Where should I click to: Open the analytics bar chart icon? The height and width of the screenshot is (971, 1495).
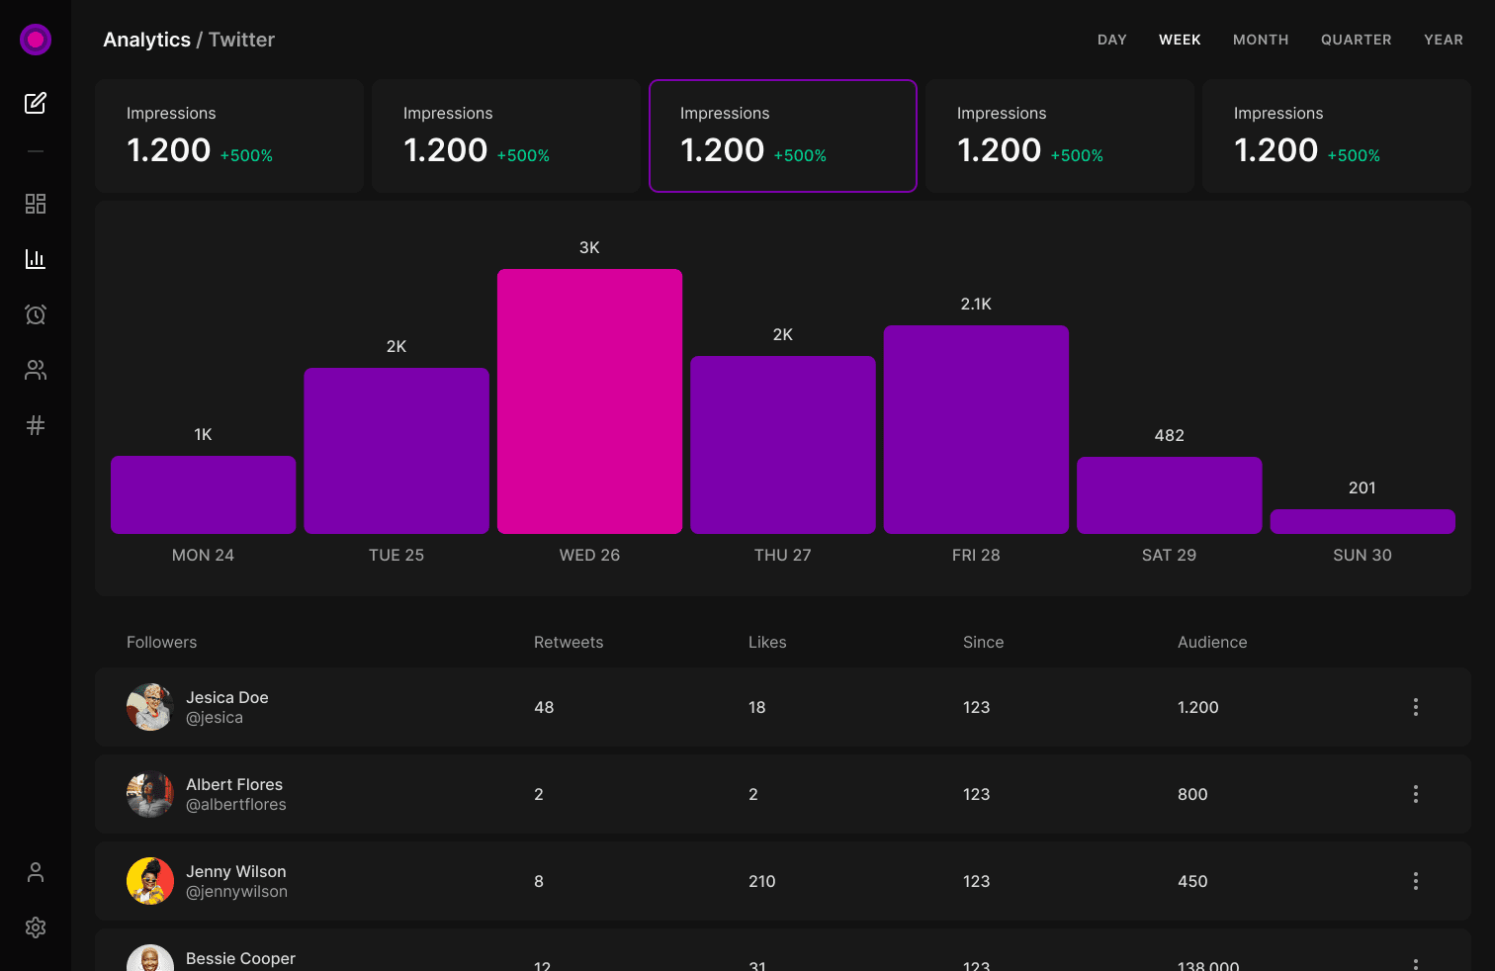[x=36, y=259]
